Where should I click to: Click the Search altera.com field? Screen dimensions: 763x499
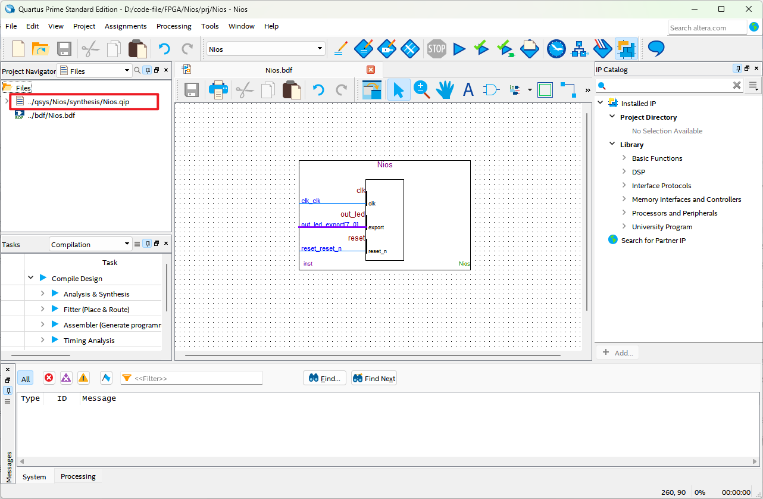click(x=707, y=27)
